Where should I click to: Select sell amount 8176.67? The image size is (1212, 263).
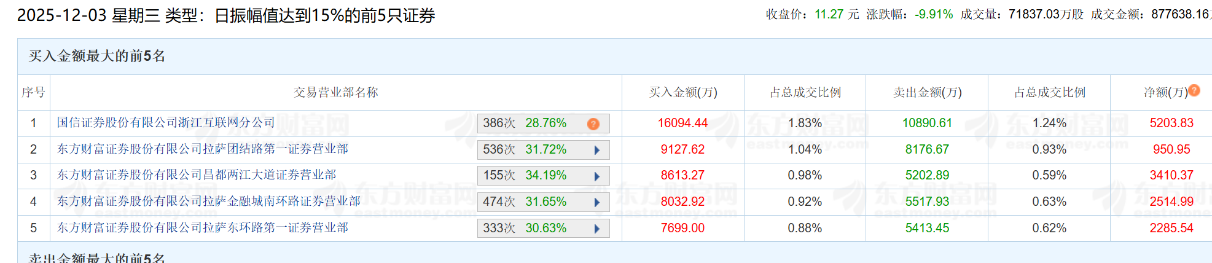[x=928, y=149]
